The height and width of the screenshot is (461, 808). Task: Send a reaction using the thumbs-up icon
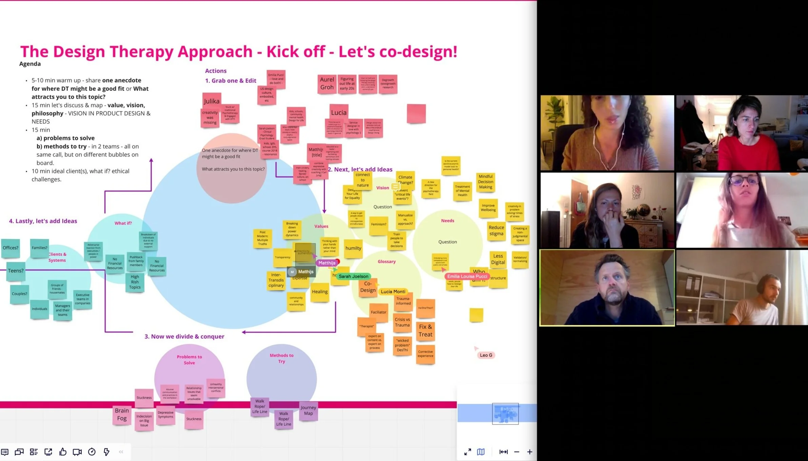[x=63, y=452]
